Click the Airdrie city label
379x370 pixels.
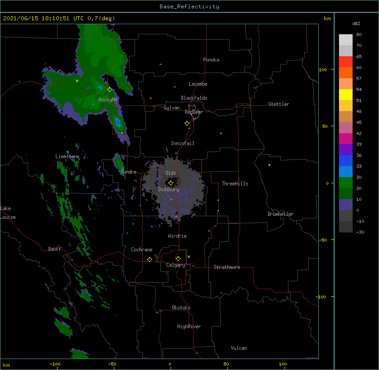coord(178,236)
